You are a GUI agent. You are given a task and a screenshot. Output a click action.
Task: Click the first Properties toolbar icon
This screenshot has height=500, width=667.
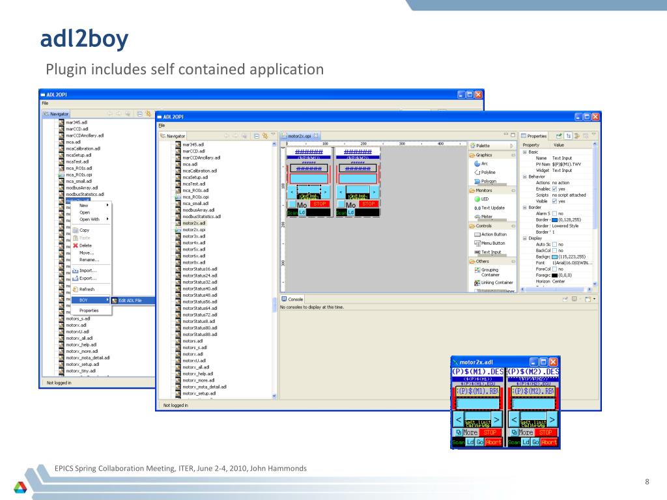(559, 136)
